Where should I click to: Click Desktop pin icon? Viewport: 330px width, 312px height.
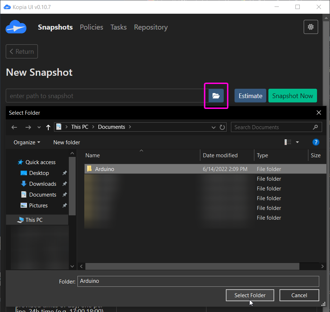64,173
